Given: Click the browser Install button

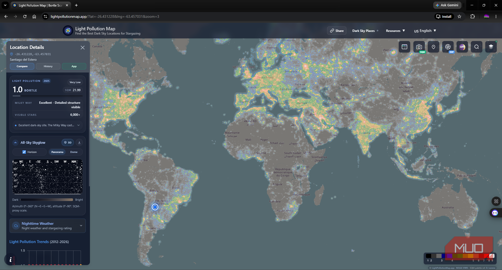Looking at the screenshot, I should (444, 16).
